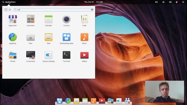Open the date and time indicator
Screen dimensions: 187x105
pos(93,2)
